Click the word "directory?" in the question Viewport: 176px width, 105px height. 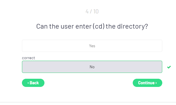click(x=132, y=27)
